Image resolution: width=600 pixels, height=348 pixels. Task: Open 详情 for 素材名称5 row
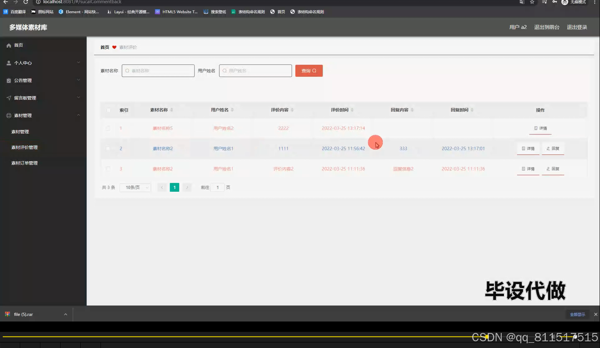[x=540, y=128]
